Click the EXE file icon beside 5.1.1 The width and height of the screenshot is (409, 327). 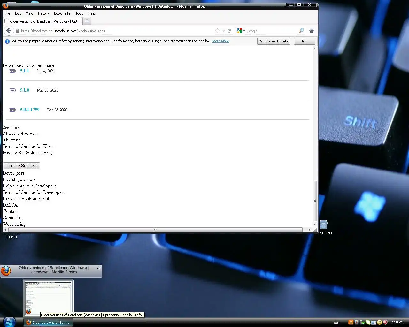coord(12,71)
